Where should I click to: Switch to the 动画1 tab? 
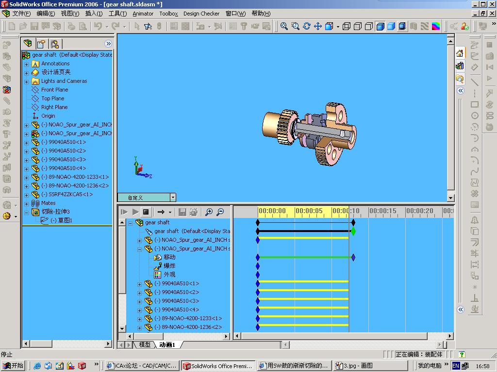coord(167,344)
